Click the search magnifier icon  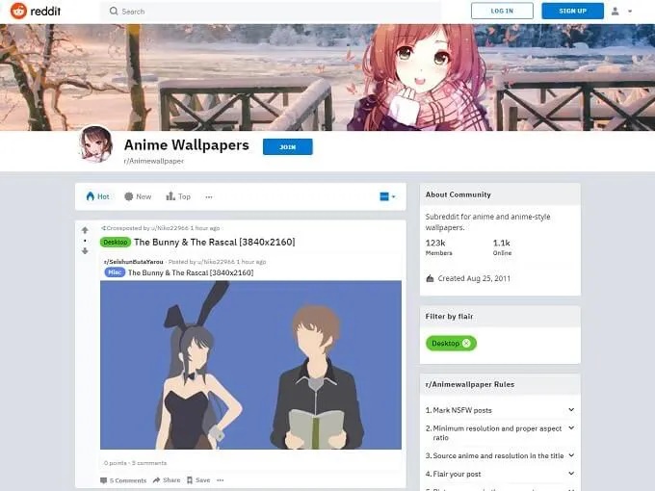[x=114, y=11]
